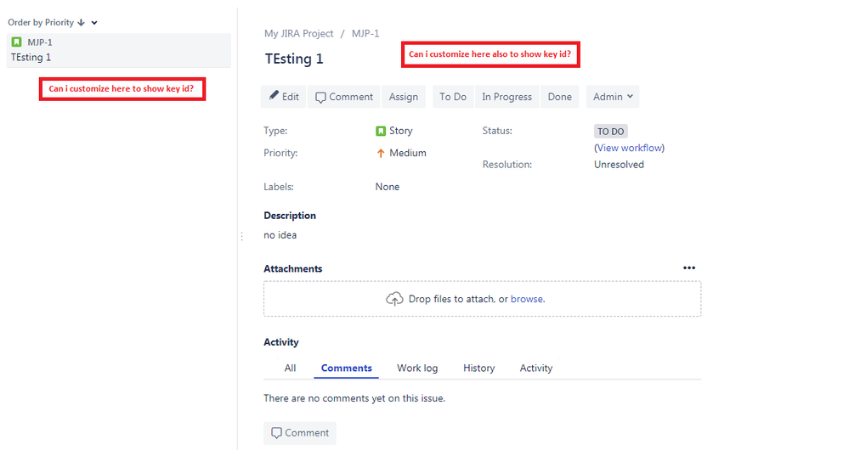Click the Labels None value

[388, 187]
